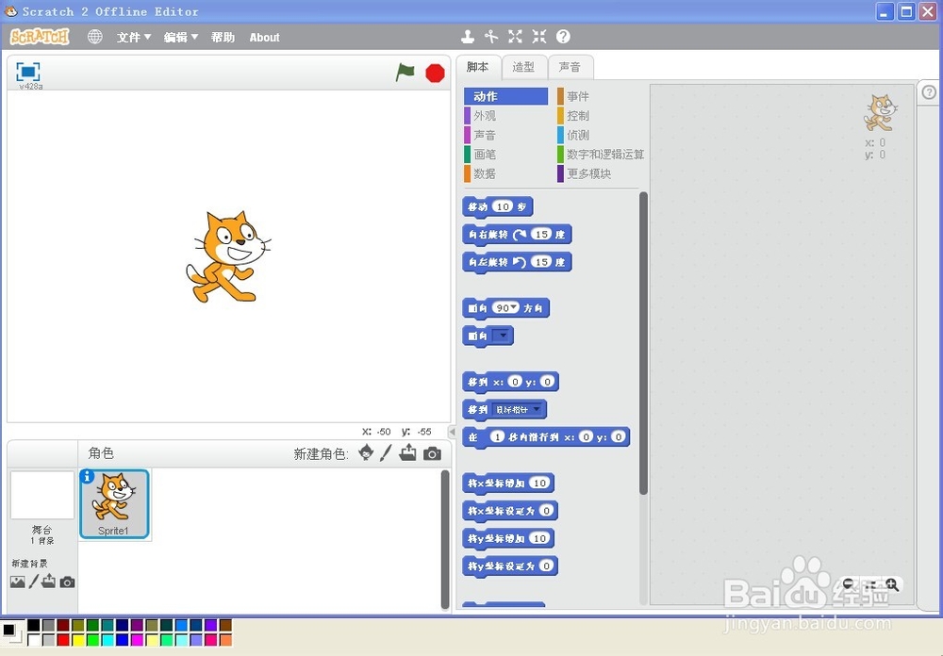Zoom in the scripts area
The width and height of the screenshot is (943, 656).
coord(892,583)
